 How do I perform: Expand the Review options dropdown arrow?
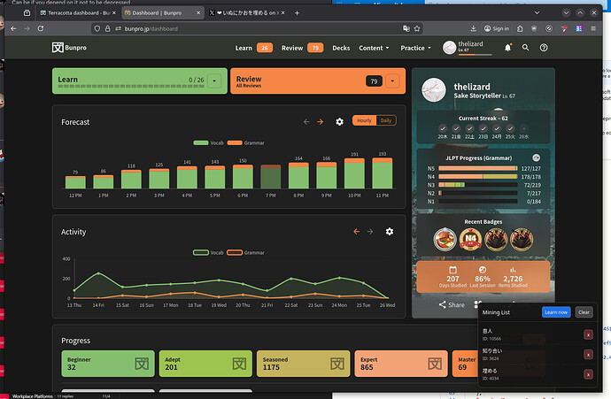pos(393,81)
